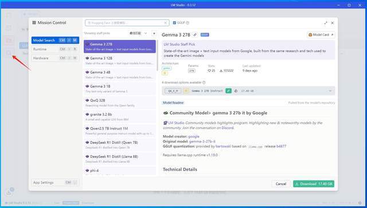Click the Q4_K_M quantization badge
Viewport: 367px width, 208px height.
173,91
